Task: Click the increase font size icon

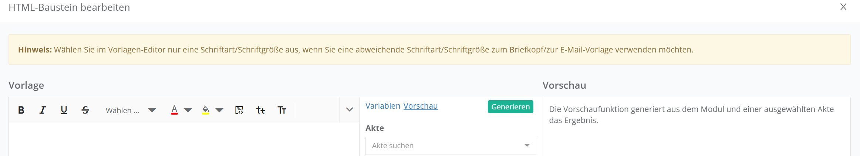Action: point(282,110)
